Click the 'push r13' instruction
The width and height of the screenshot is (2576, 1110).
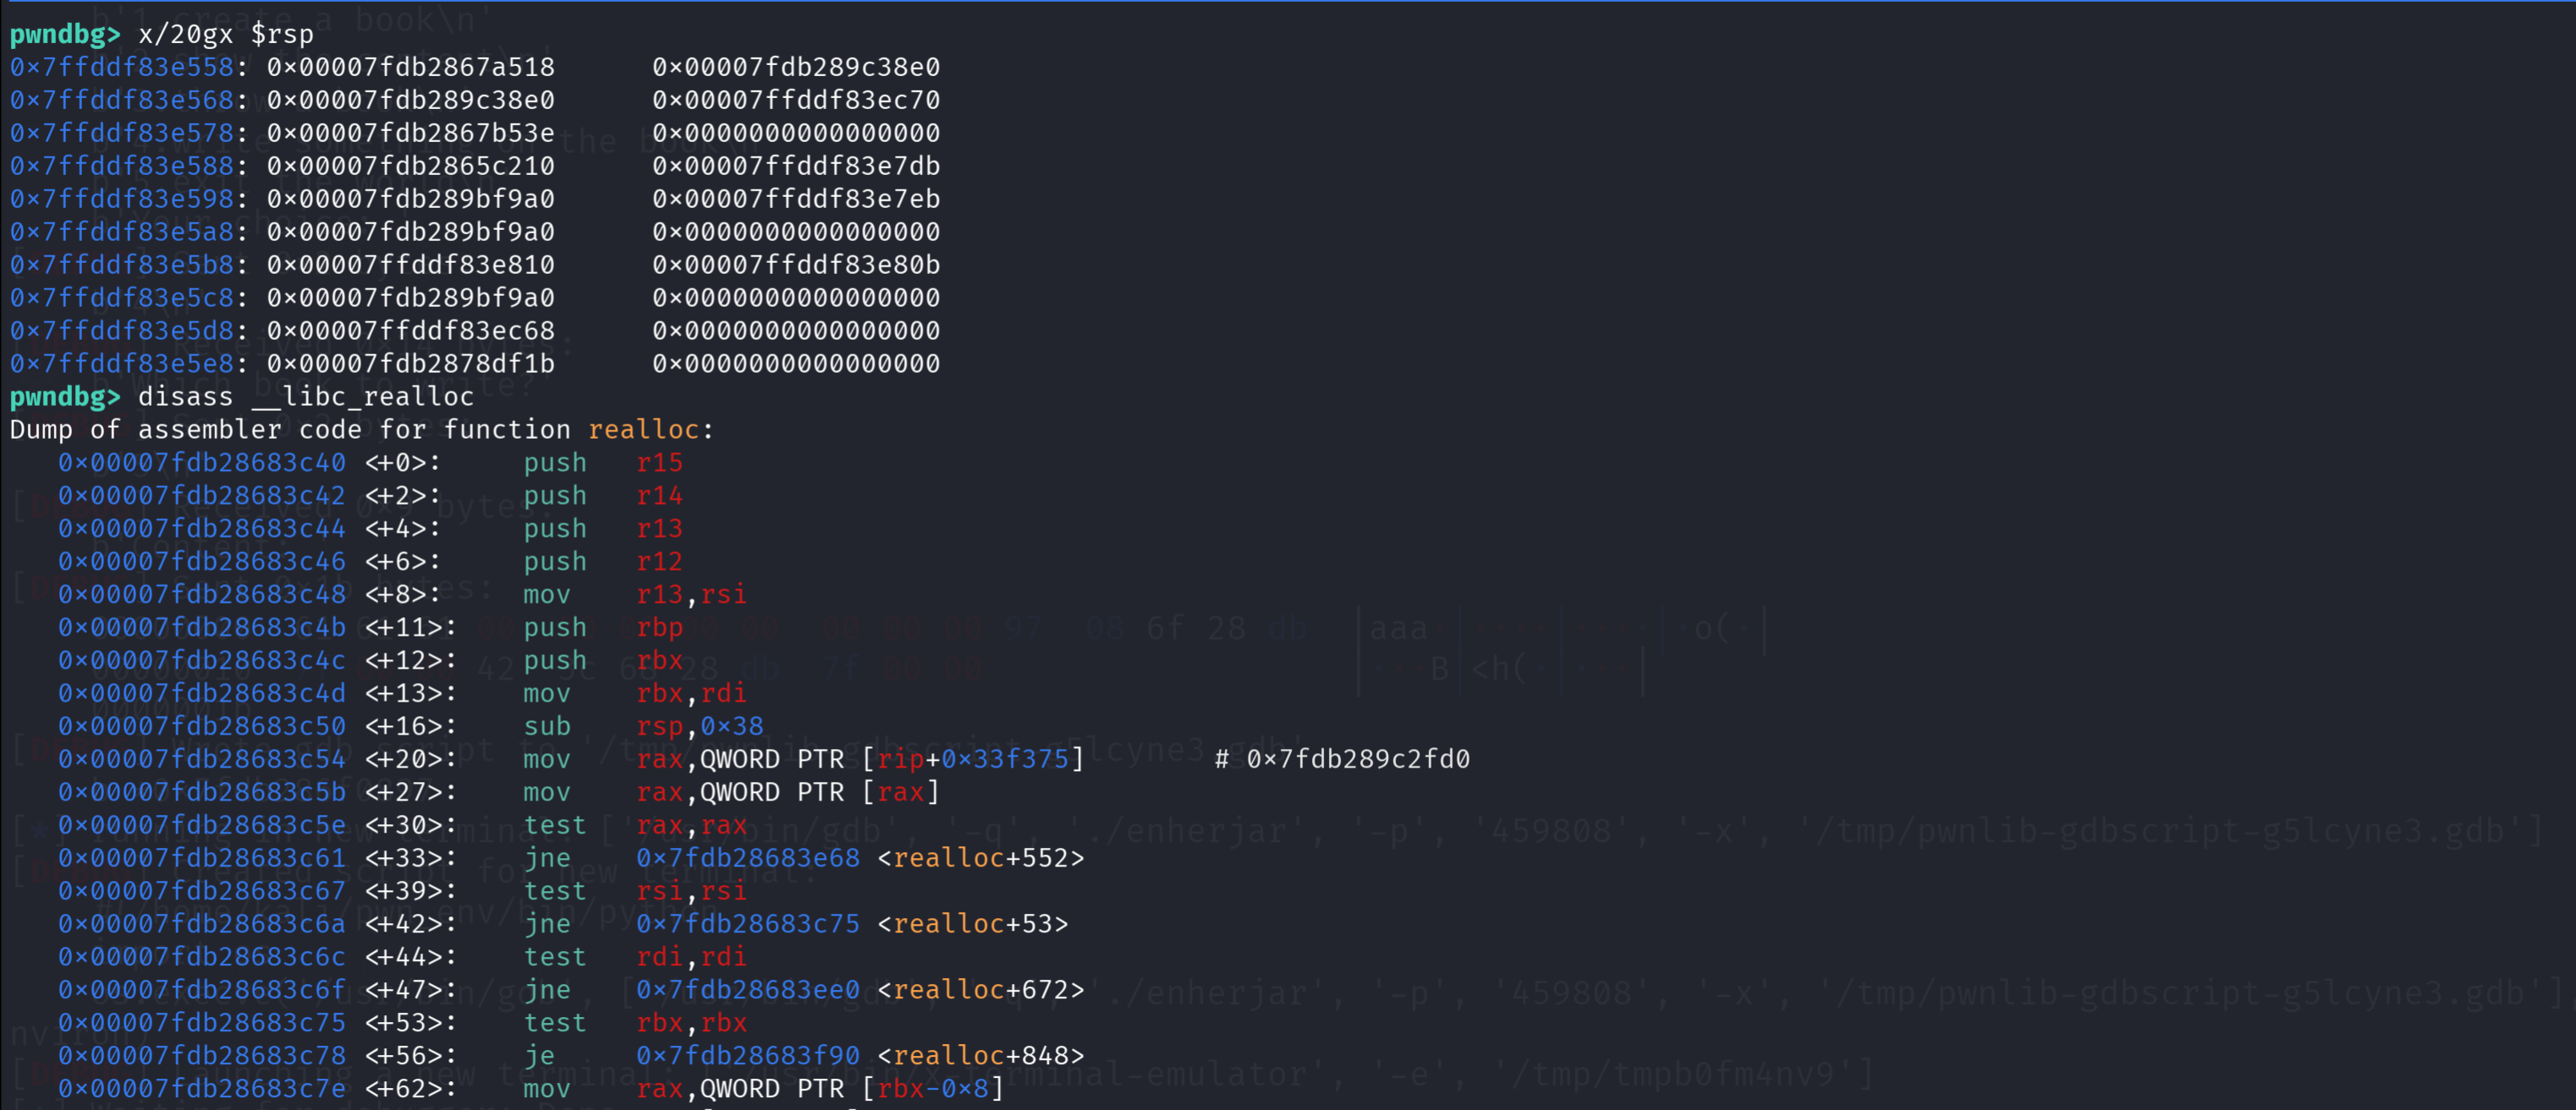click(603, 528)
